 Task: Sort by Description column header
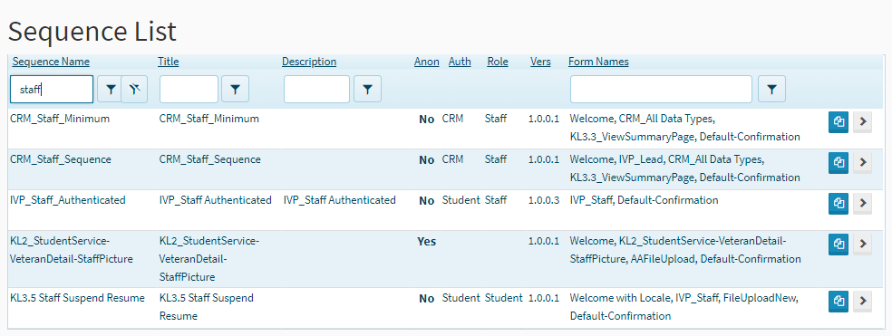(x=309, y=62)
